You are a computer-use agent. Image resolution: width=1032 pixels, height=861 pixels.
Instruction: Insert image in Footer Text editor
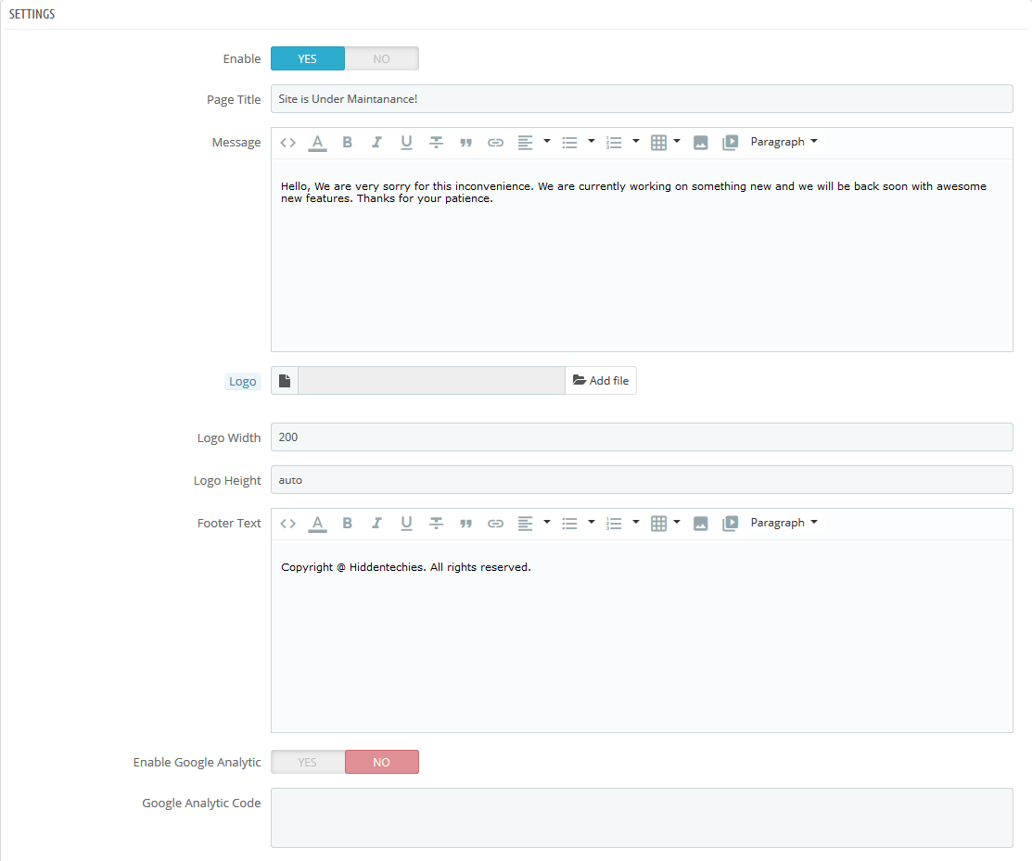[x=701, y=524]
